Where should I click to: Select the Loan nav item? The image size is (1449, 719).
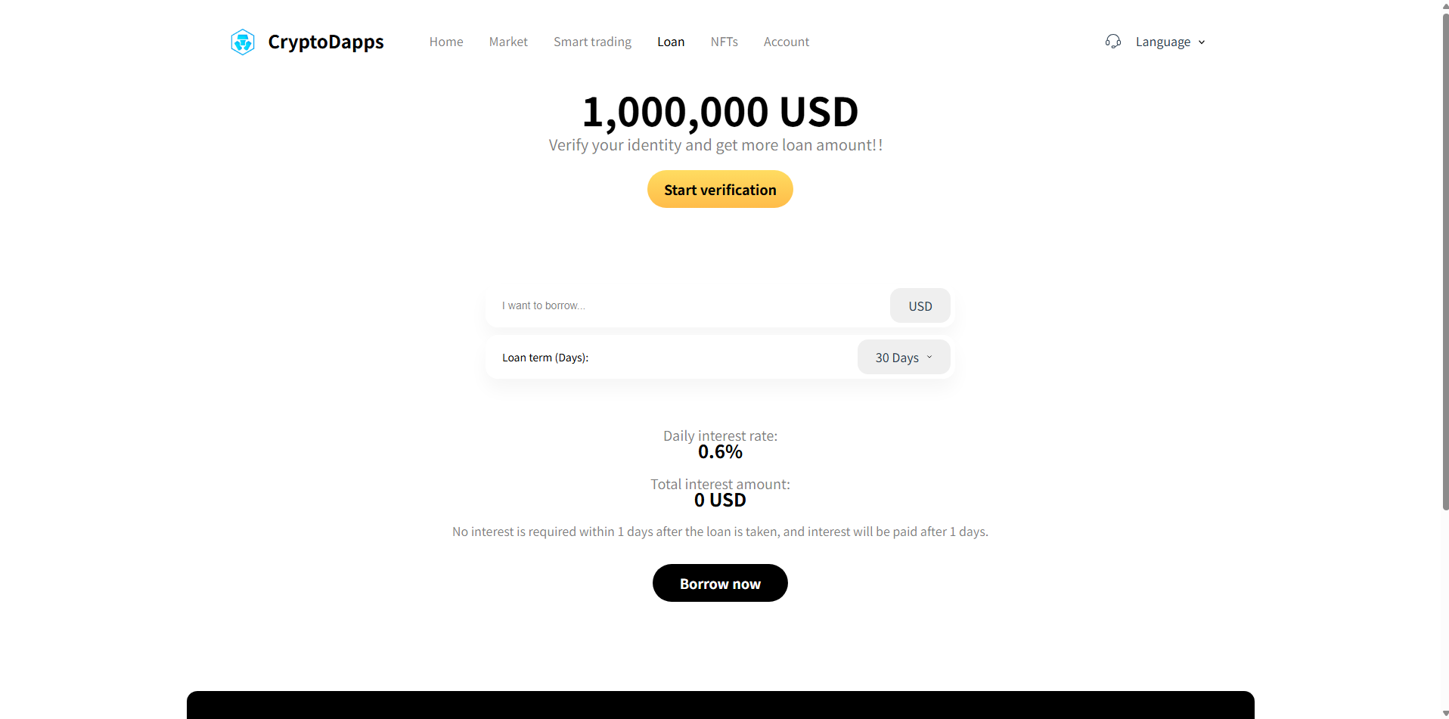tap(671, 42)
